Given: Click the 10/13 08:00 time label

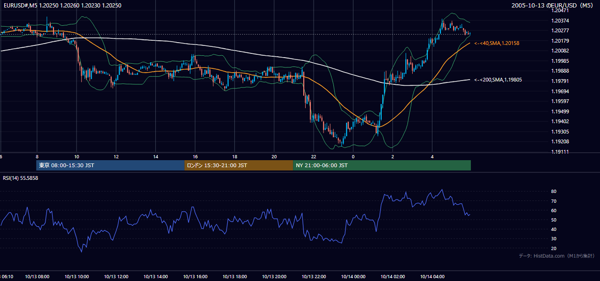Looking at the screenshot, I should coord(37,276).
